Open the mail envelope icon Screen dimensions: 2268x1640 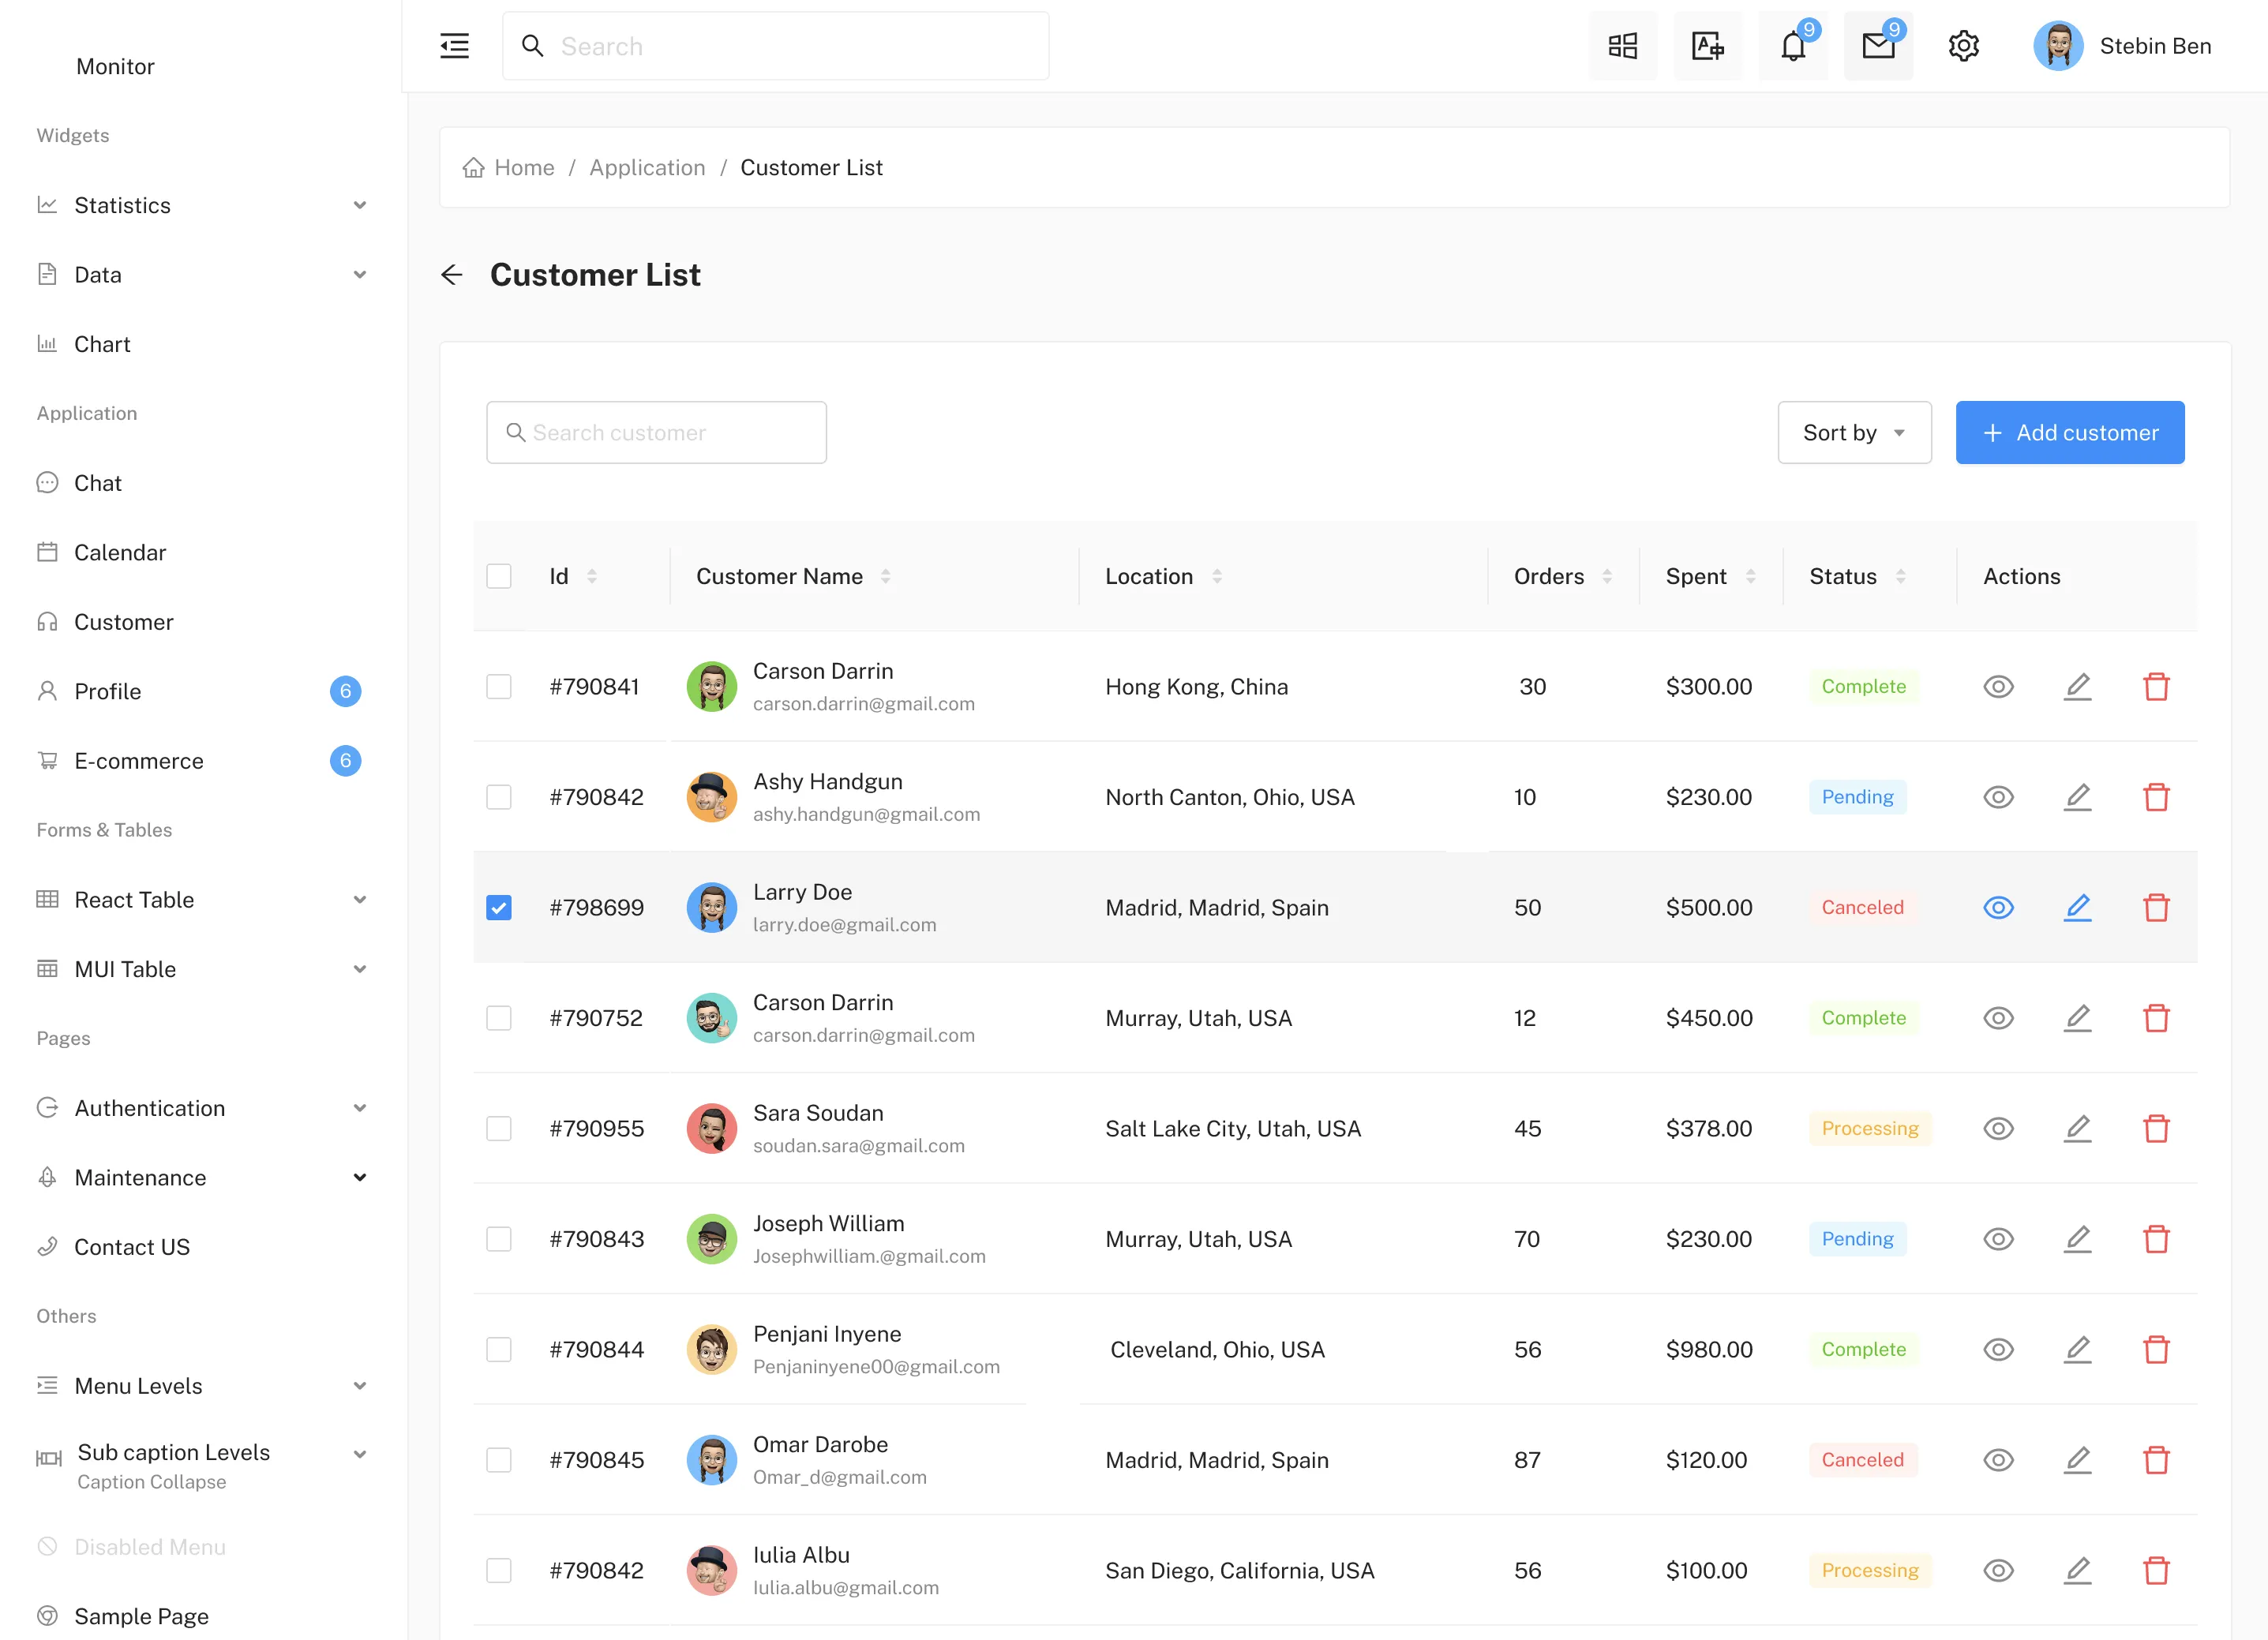1877,46
